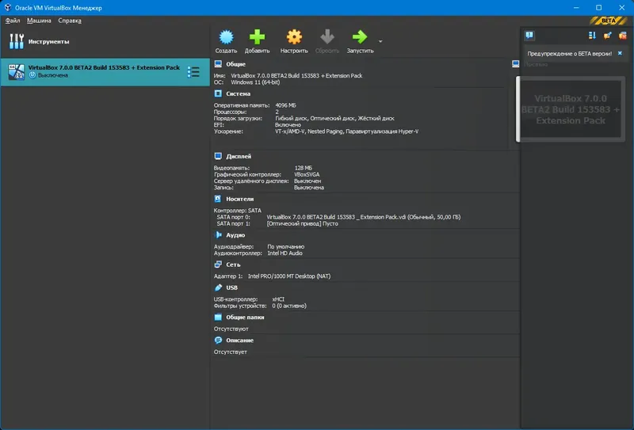Image resolution: width=634 pixels, height=430 pixels.
Task: Open the Общие папки header link
Action: [x=245, y=318]
